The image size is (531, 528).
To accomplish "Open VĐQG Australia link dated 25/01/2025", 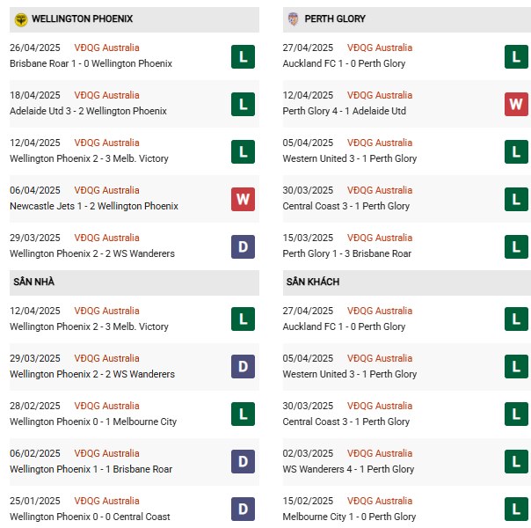I will [x=106, y=501].
